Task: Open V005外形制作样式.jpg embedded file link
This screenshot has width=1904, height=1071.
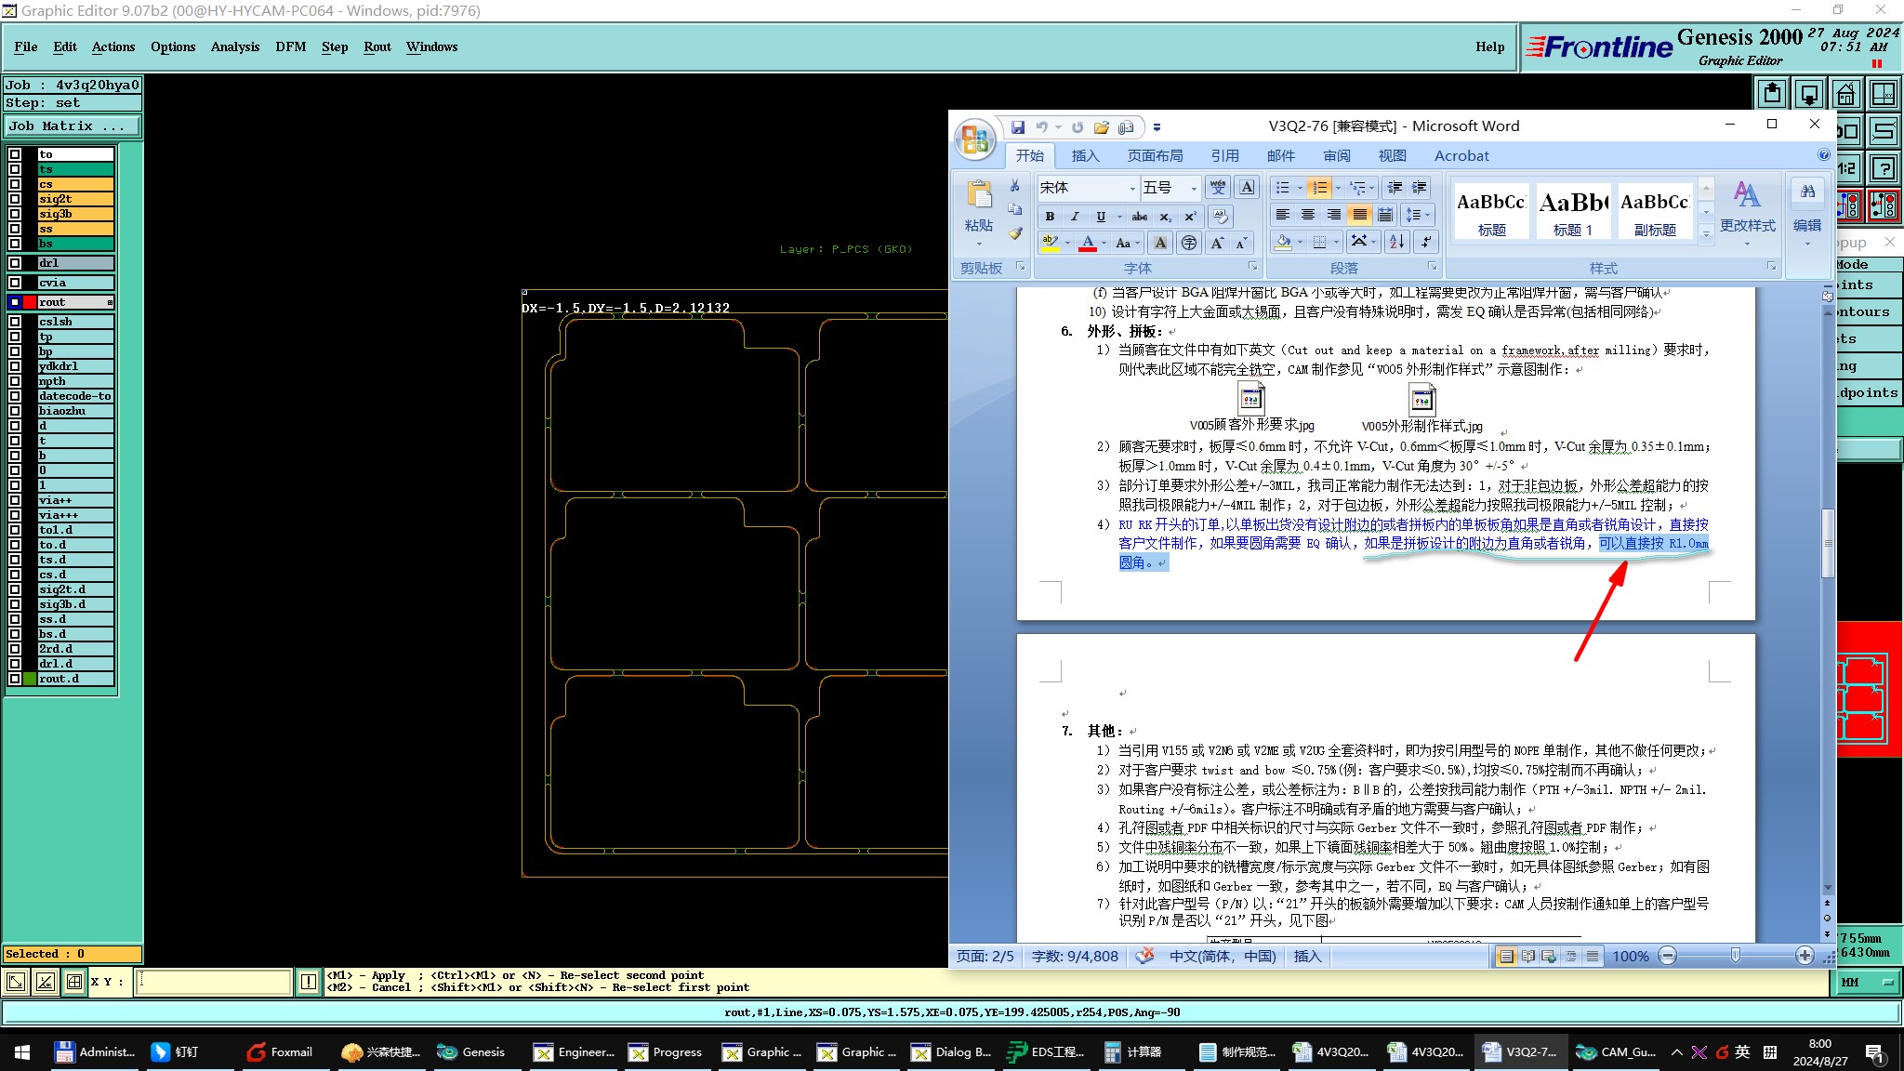Action: [1421, 400]
